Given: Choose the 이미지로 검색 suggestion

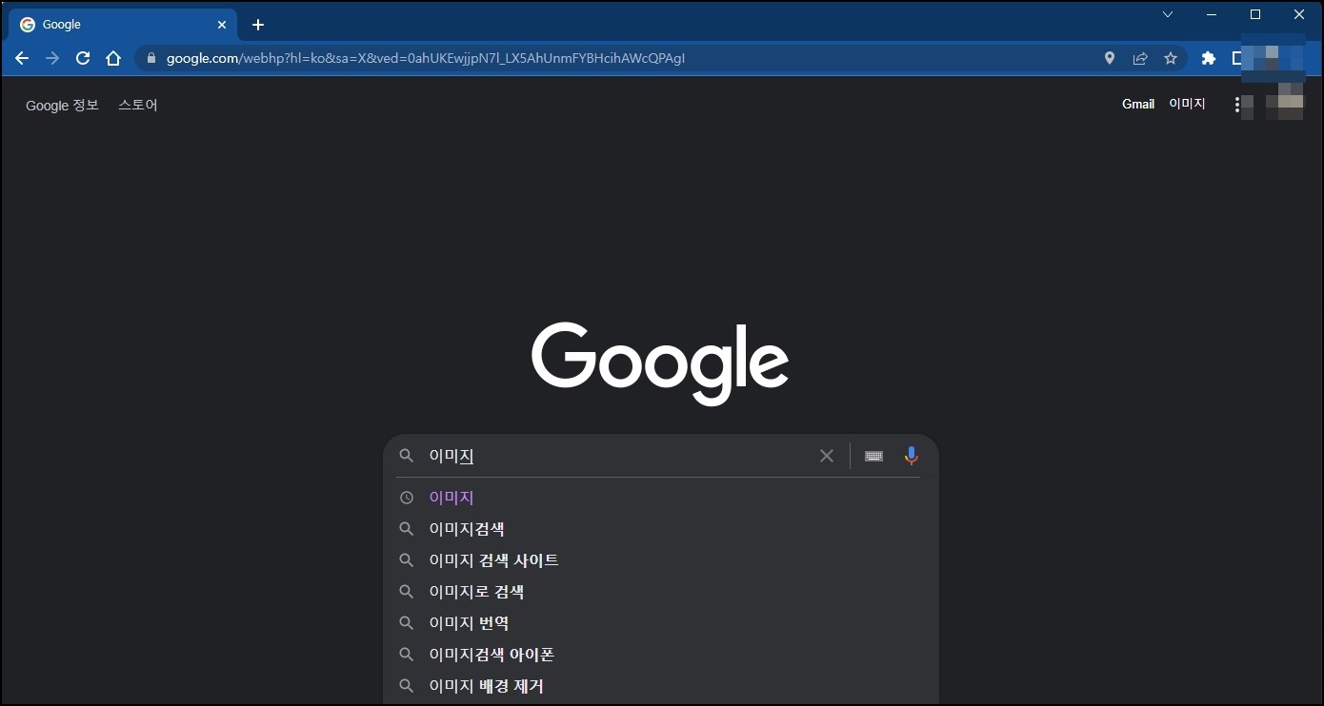Looking at the screenshot, I should 660,592.
